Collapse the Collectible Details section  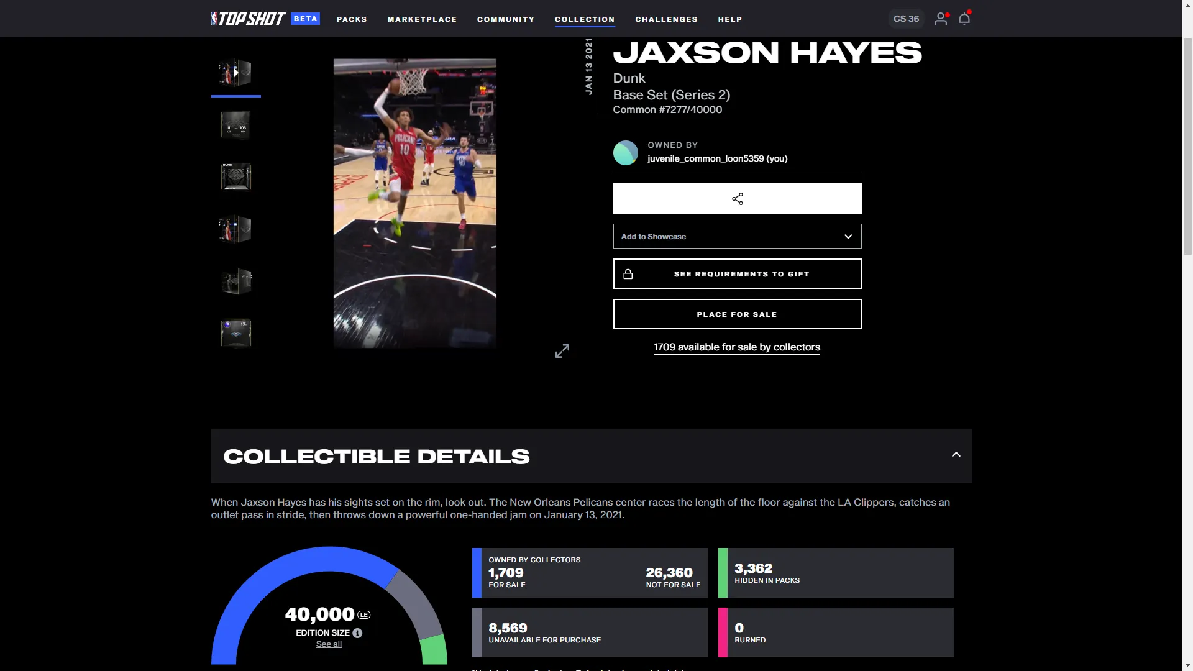[x=956, y=454]
